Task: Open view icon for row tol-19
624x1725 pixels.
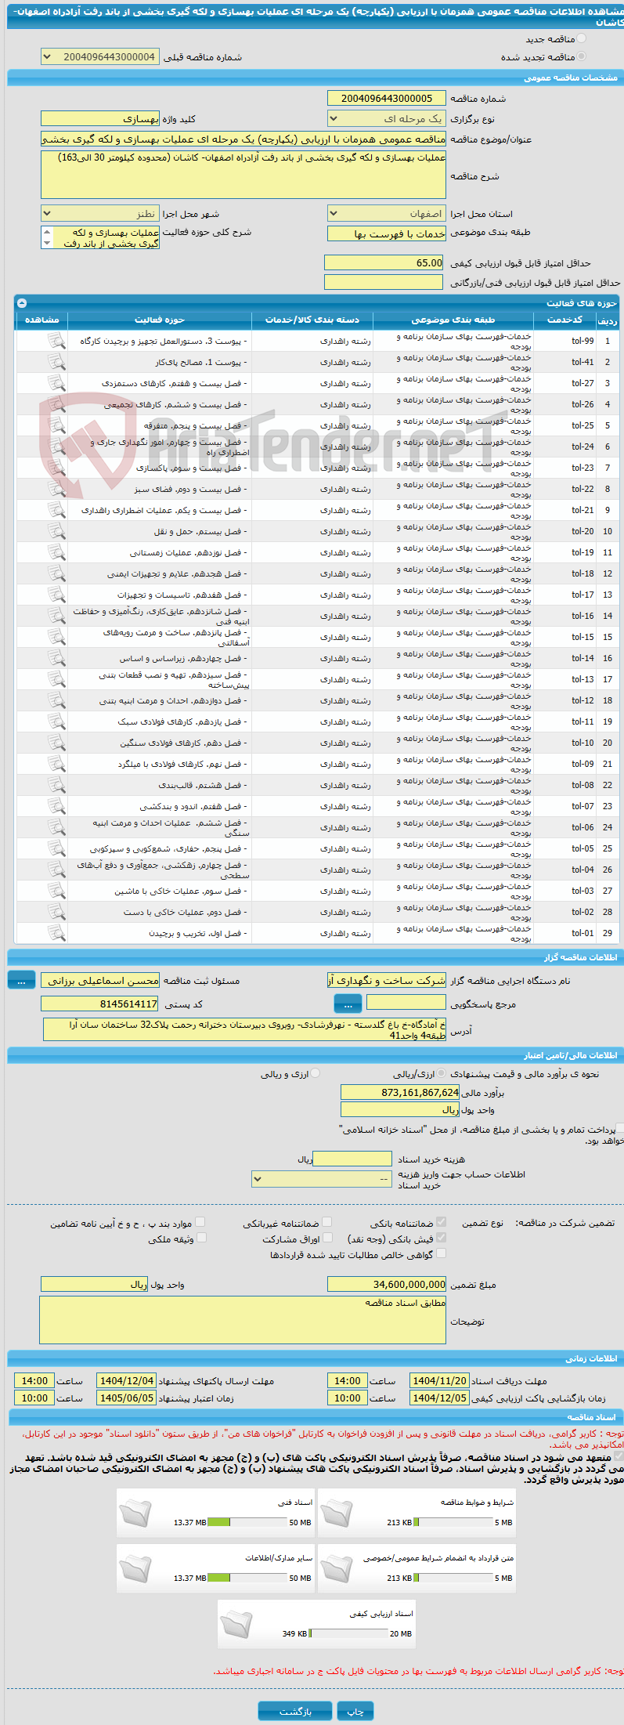Action: [x=56, y=552]
